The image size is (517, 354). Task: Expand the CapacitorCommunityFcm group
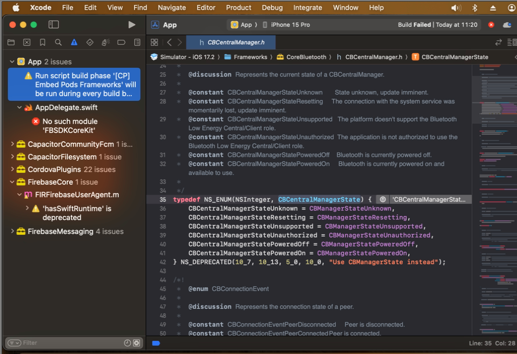(12, 144)
